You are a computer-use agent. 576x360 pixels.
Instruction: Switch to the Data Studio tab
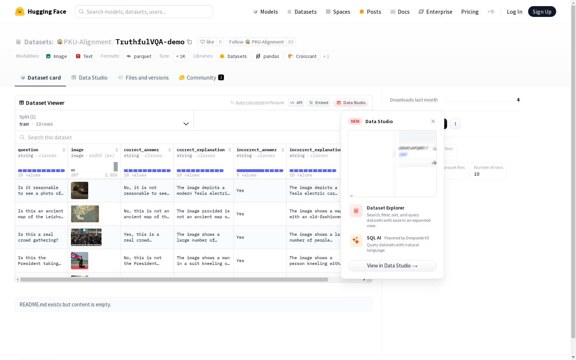tap(89, 78)
